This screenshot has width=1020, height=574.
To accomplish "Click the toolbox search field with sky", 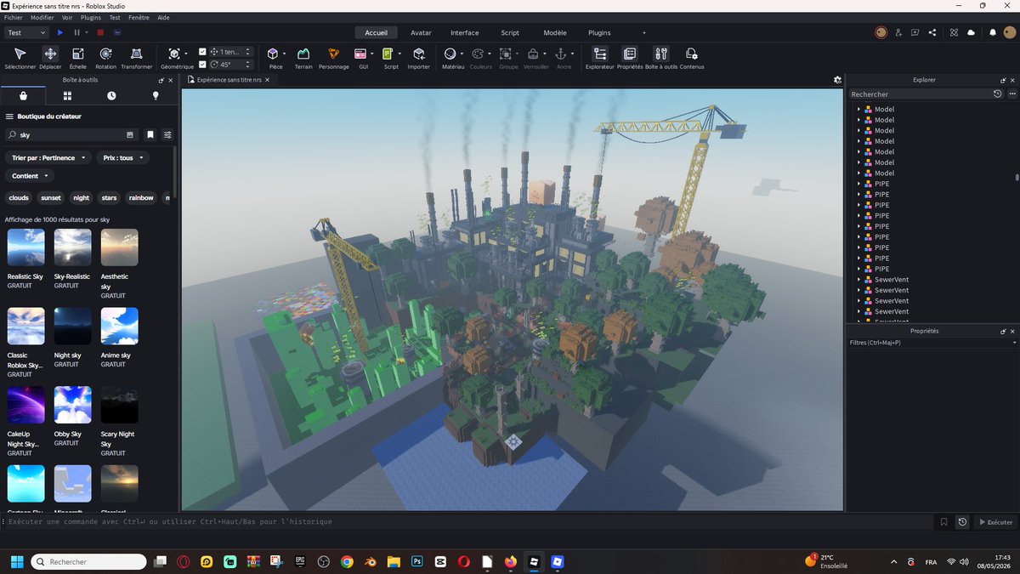I will pyautogui.click(x=70, y=134).
